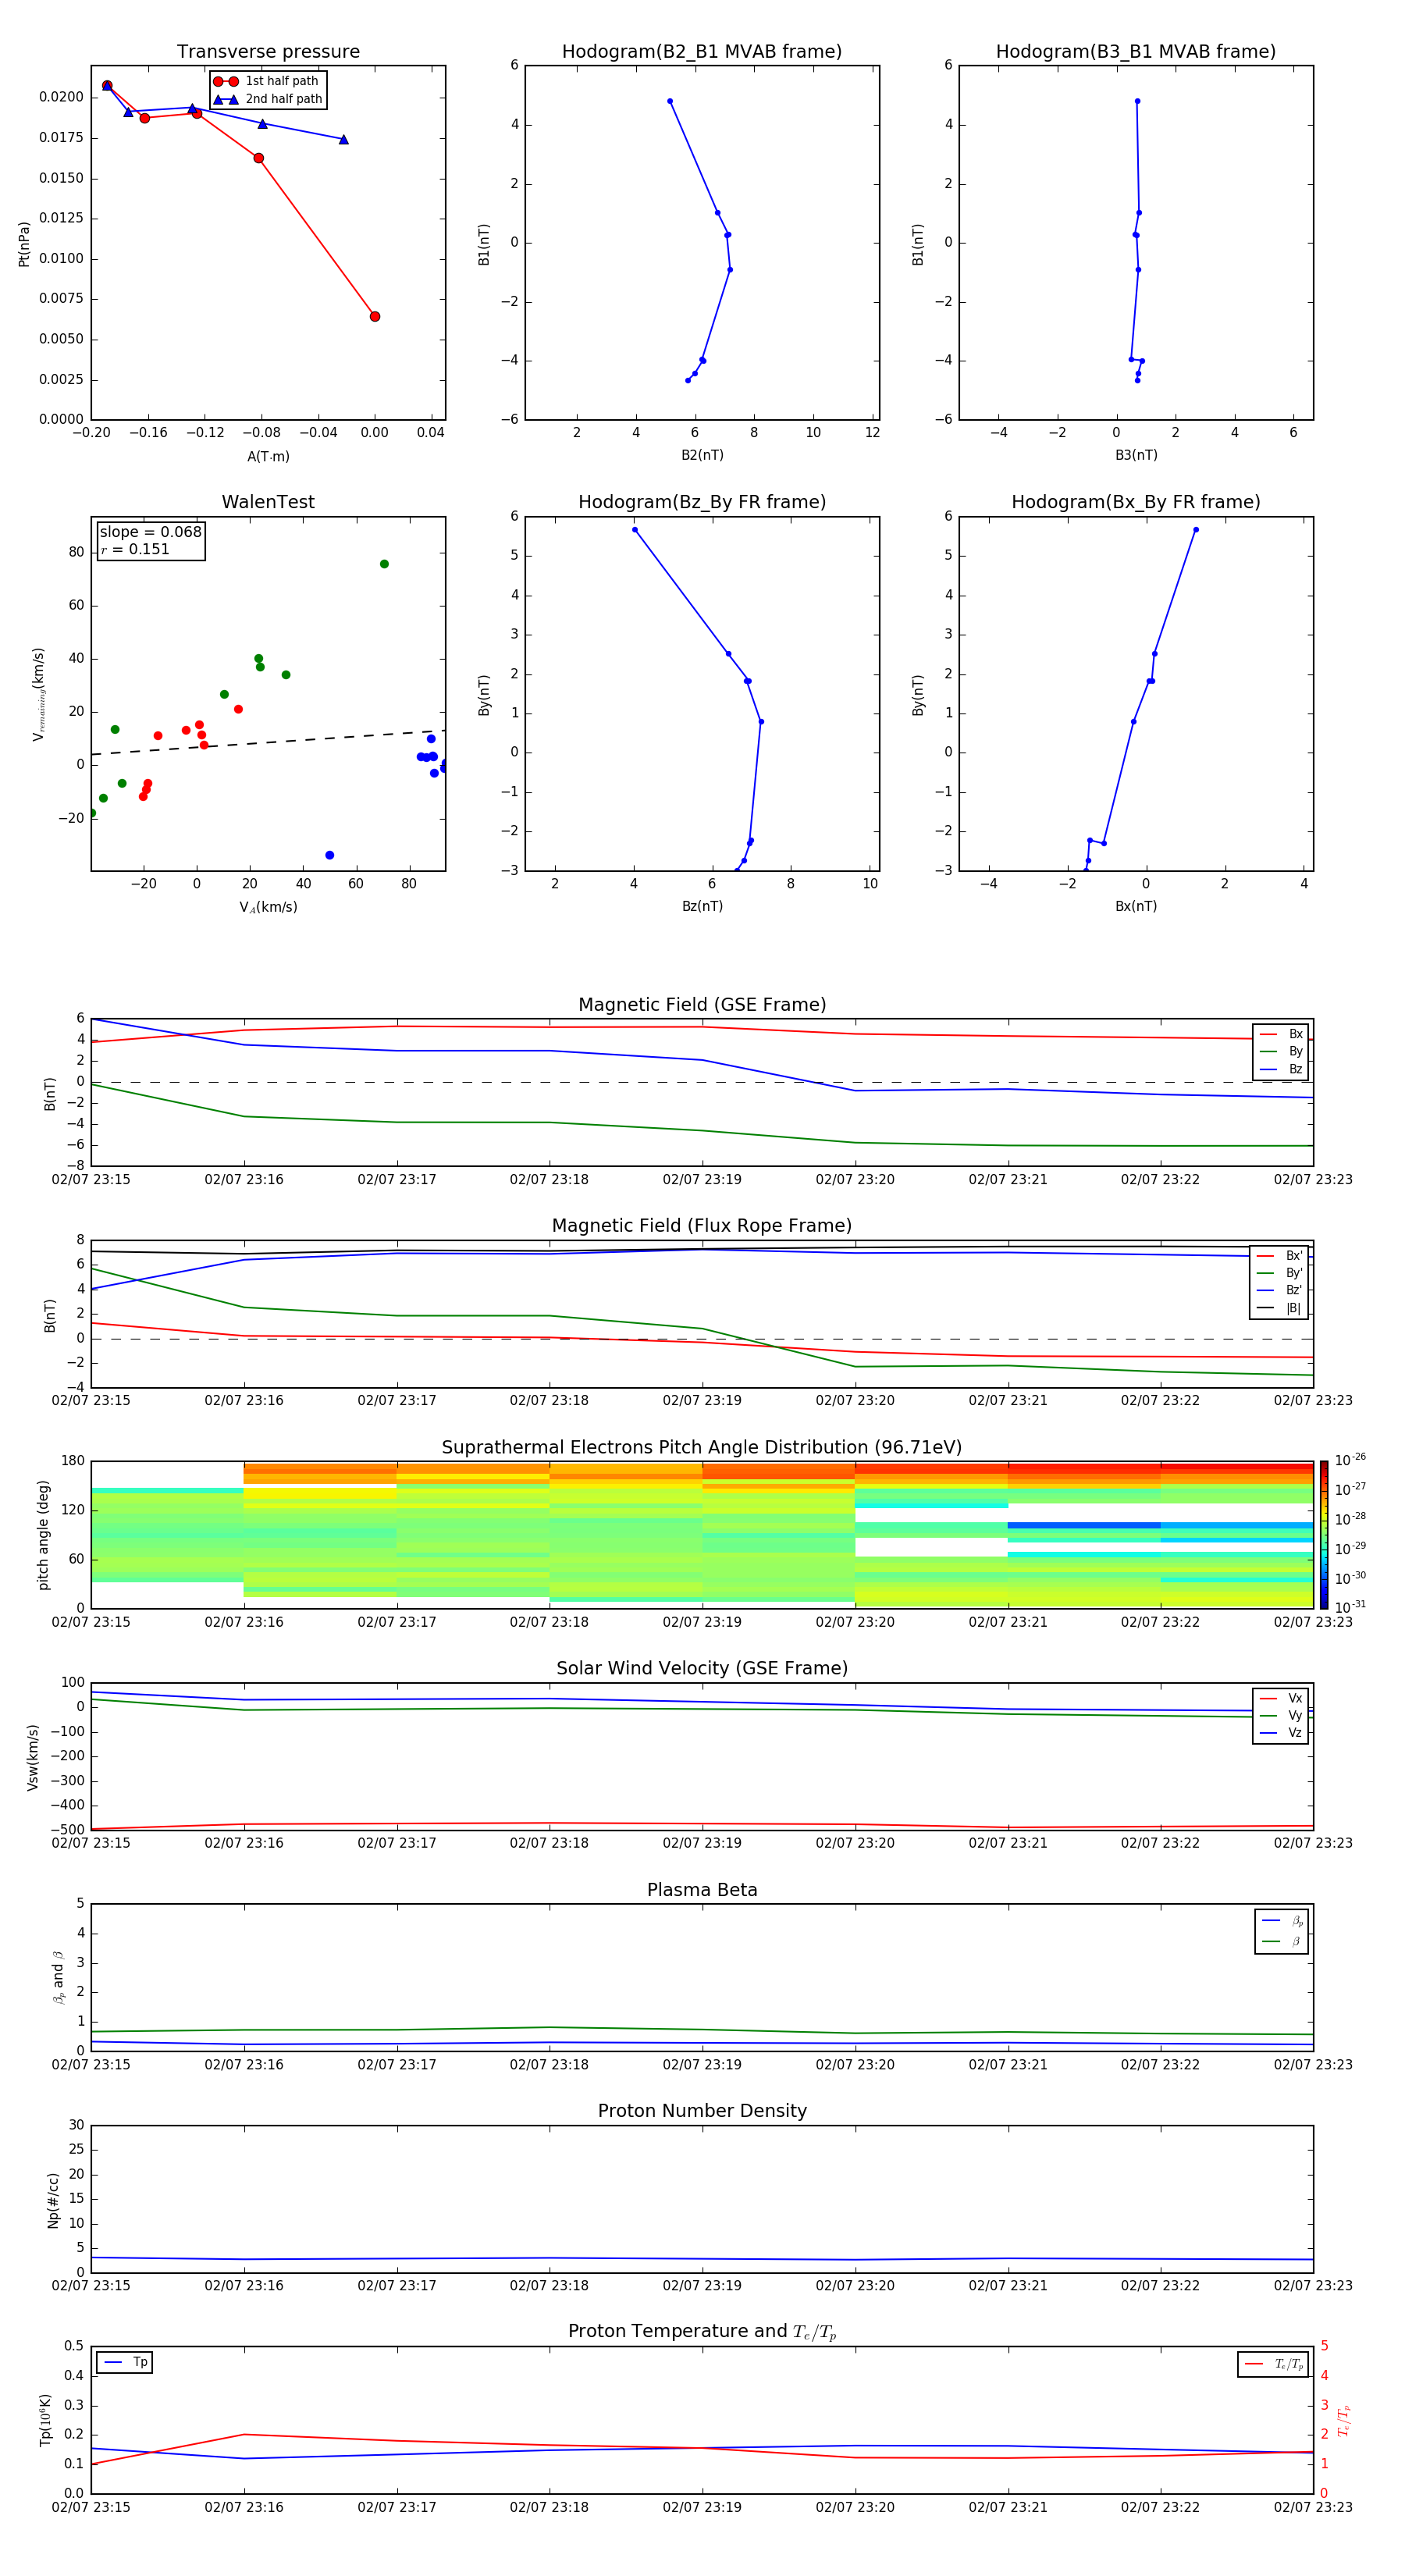
Task: Select Vx in the solar wind legend
Action: click(1281, 1698)
